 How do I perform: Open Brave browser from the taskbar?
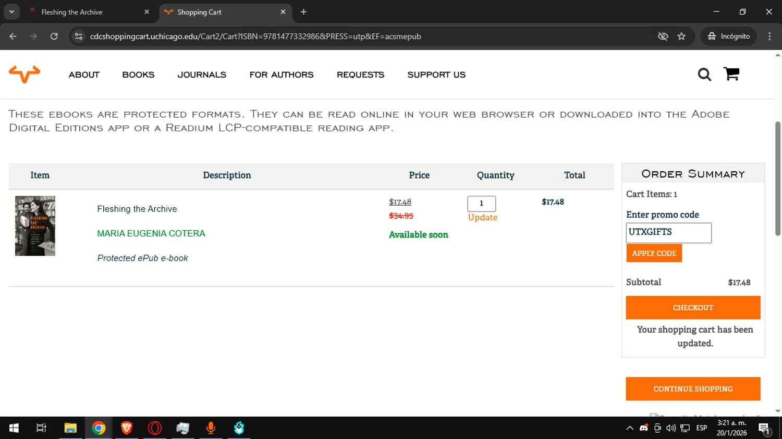(x=127, y=428)
